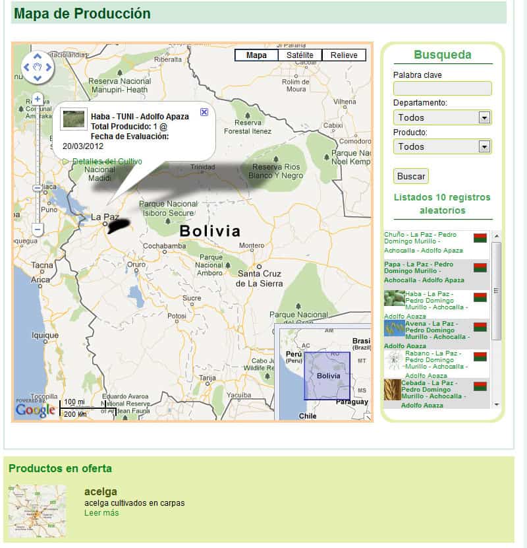Pan the map up with the arrow

[x=38, y=56]
